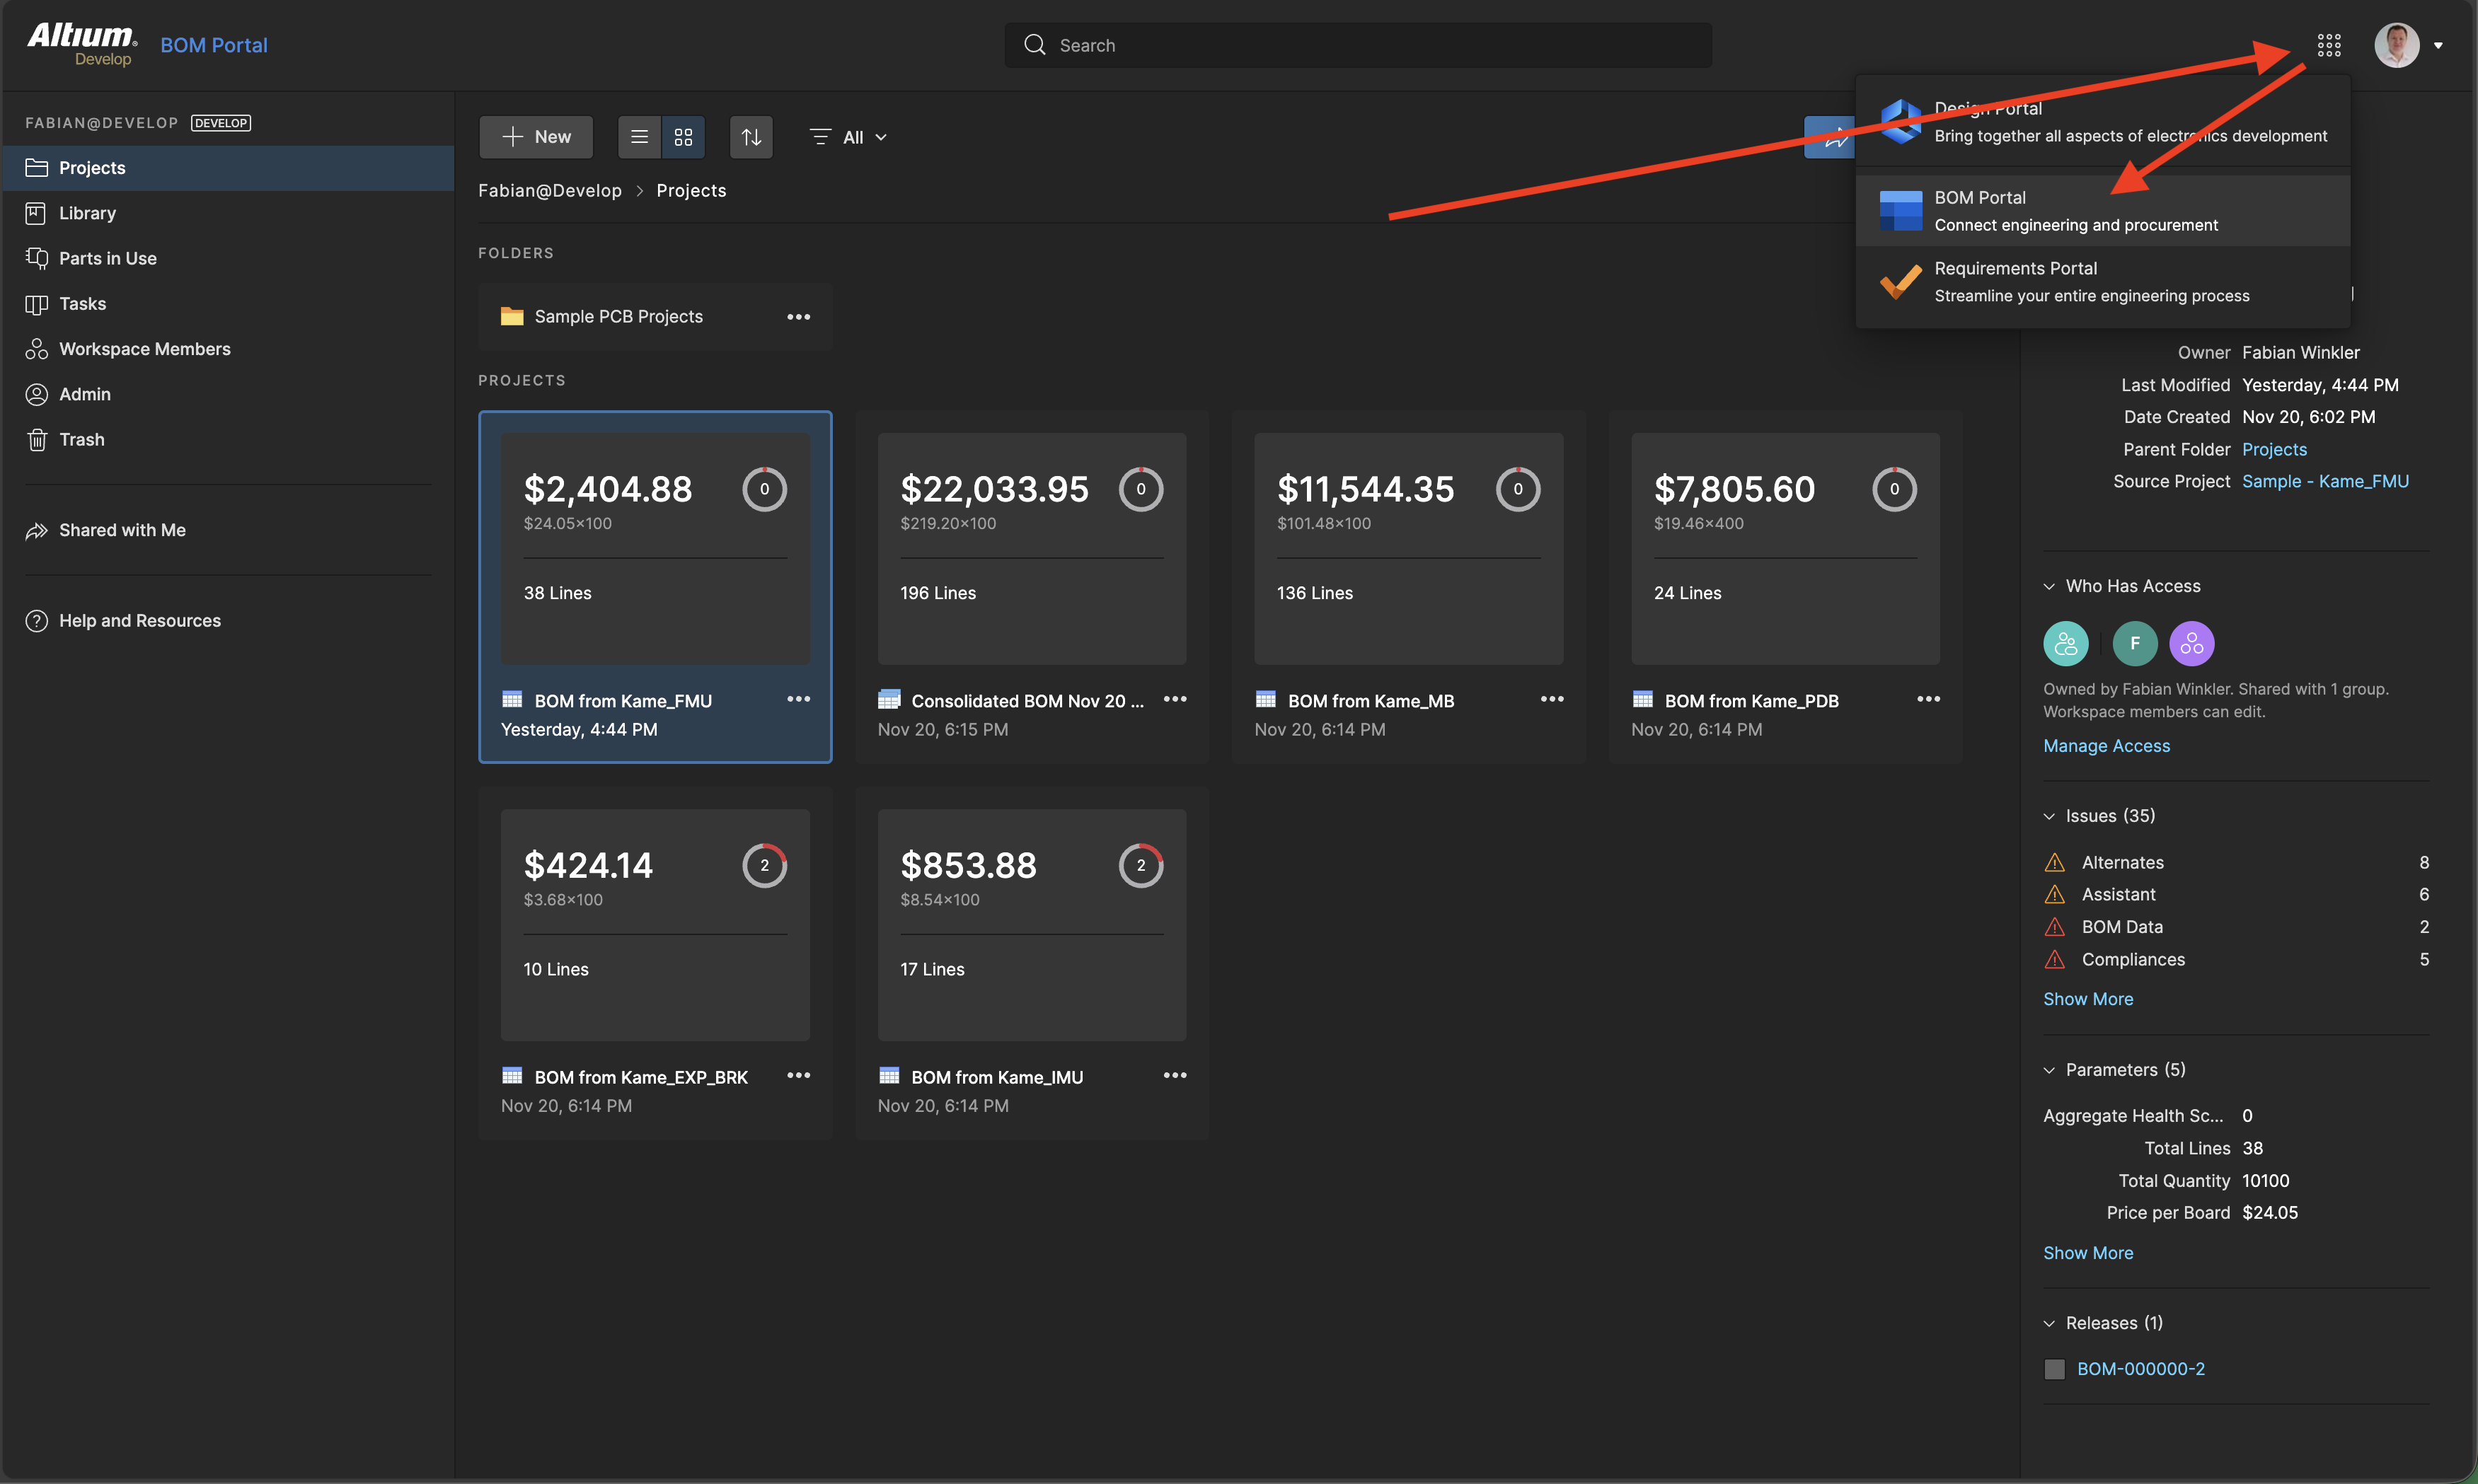Image resolution: width=2478 pixels, height=1484 pixels.
Task: Click the New button
Action: pos(536,137)
